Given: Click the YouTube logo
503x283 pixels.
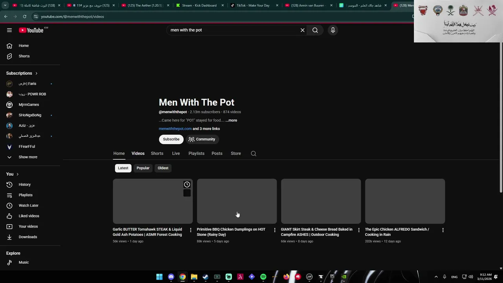Looking at the screenshot, I should pyautogui.click(x=31, y=30).
